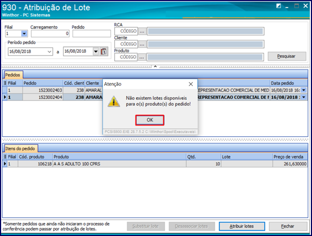Click price cell 261,630000
This screenshot has width=312, height=236.
(x=290, y=164)
